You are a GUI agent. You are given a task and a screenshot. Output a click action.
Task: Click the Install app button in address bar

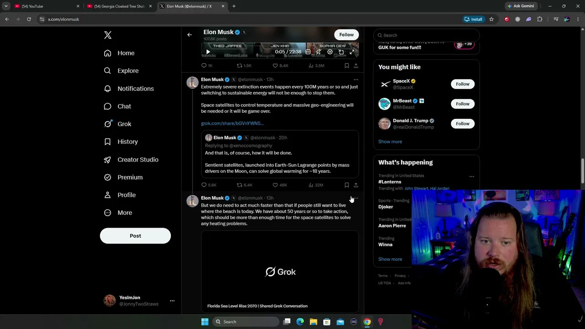point(473,19)
